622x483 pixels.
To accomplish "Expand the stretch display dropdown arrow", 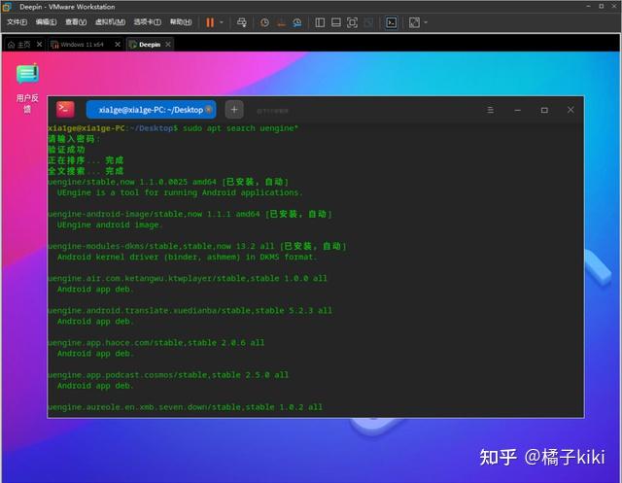I will (x=426, y=22).
